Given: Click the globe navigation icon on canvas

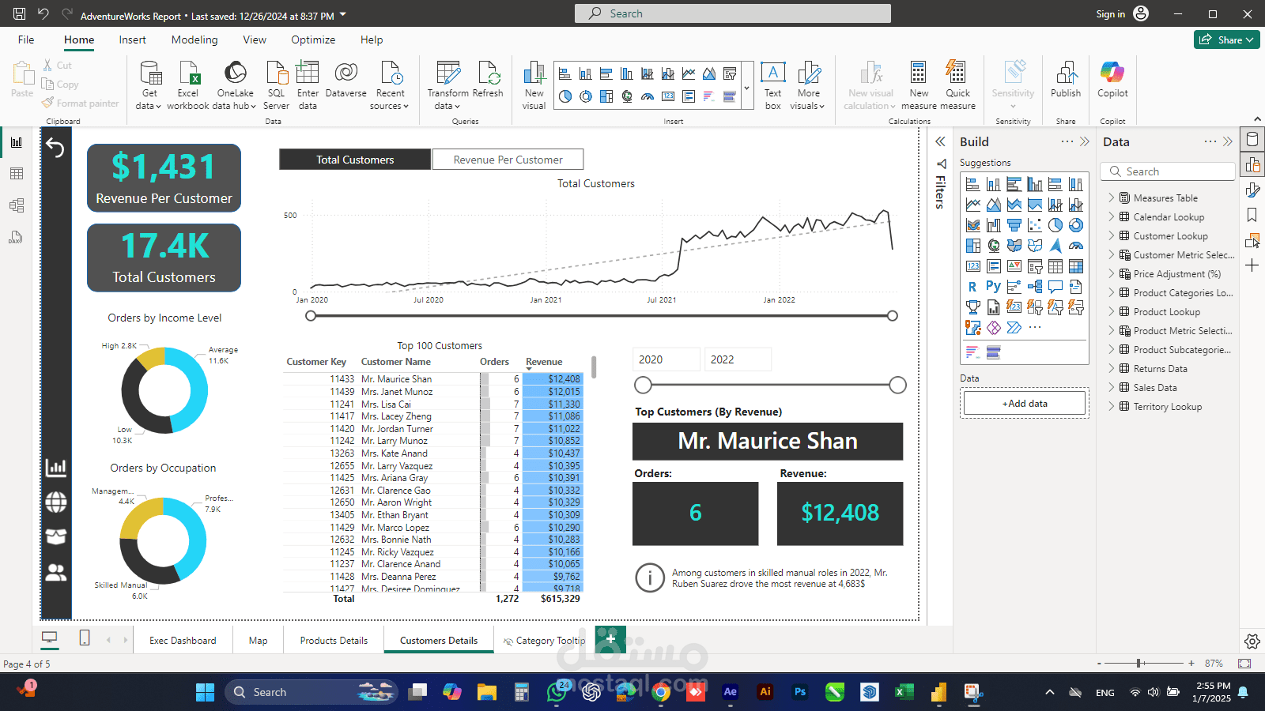Looking at the screenshot, I should [56, 502].
